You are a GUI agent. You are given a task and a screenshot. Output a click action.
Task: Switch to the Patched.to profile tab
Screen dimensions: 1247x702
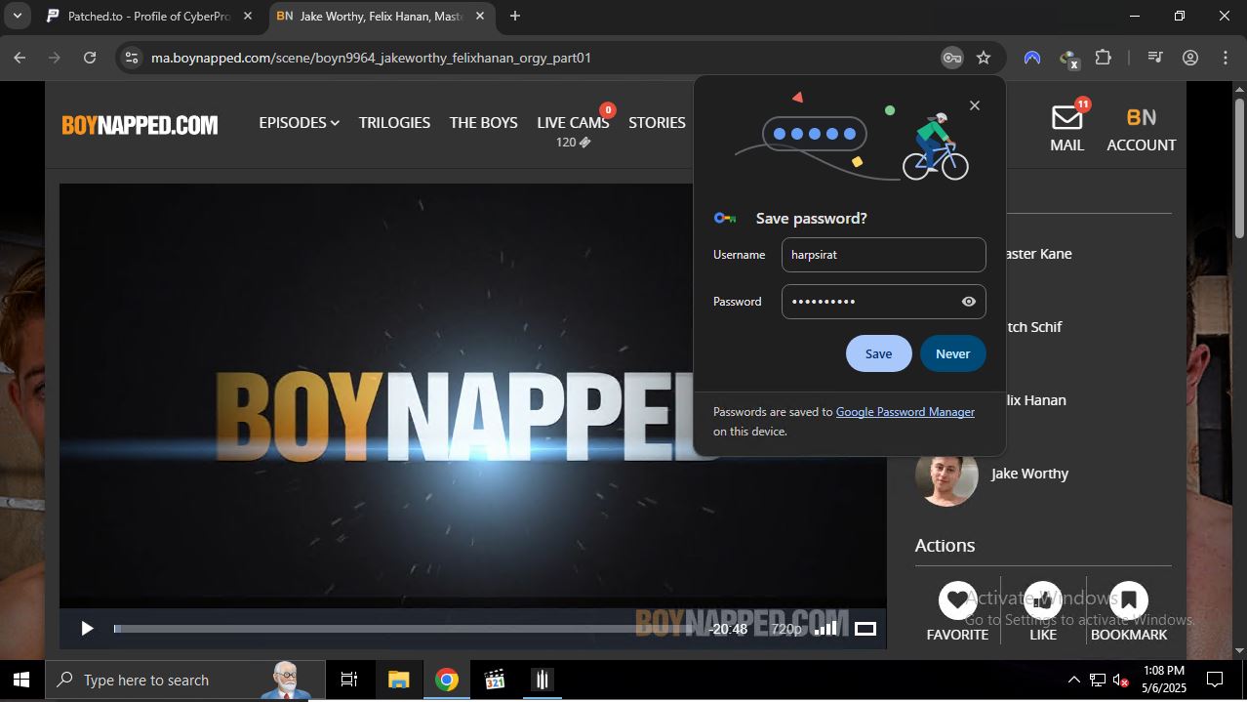click(x=148, y=16)
